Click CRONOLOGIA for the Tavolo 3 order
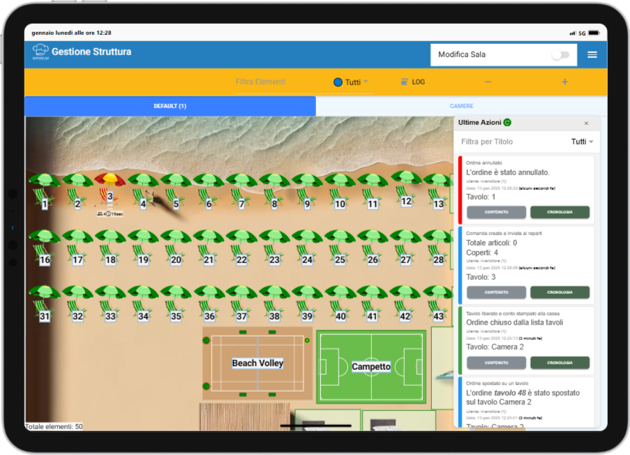The image size is (630, 455). (560, 292)
